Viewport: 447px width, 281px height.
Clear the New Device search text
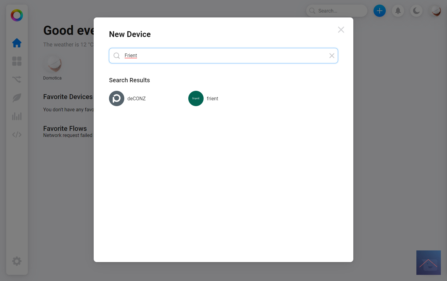coord(332,56)
